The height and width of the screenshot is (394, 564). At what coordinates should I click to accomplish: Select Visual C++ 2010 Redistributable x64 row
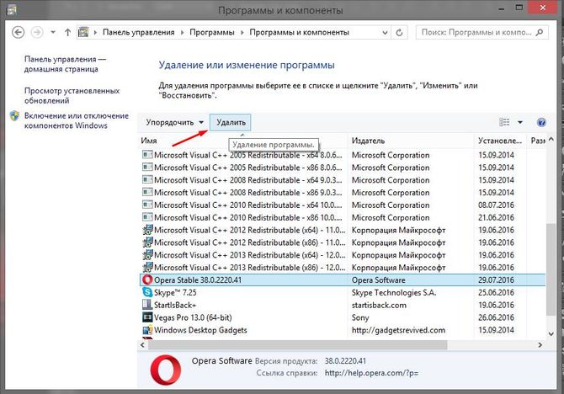(x=343, y=205)
